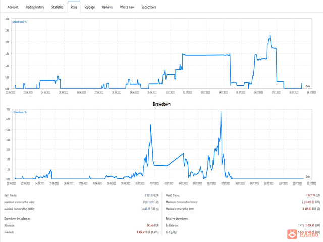Click the EAHub logo icon
The width and height of the screenshot is (323, 242).
[292, 234]
